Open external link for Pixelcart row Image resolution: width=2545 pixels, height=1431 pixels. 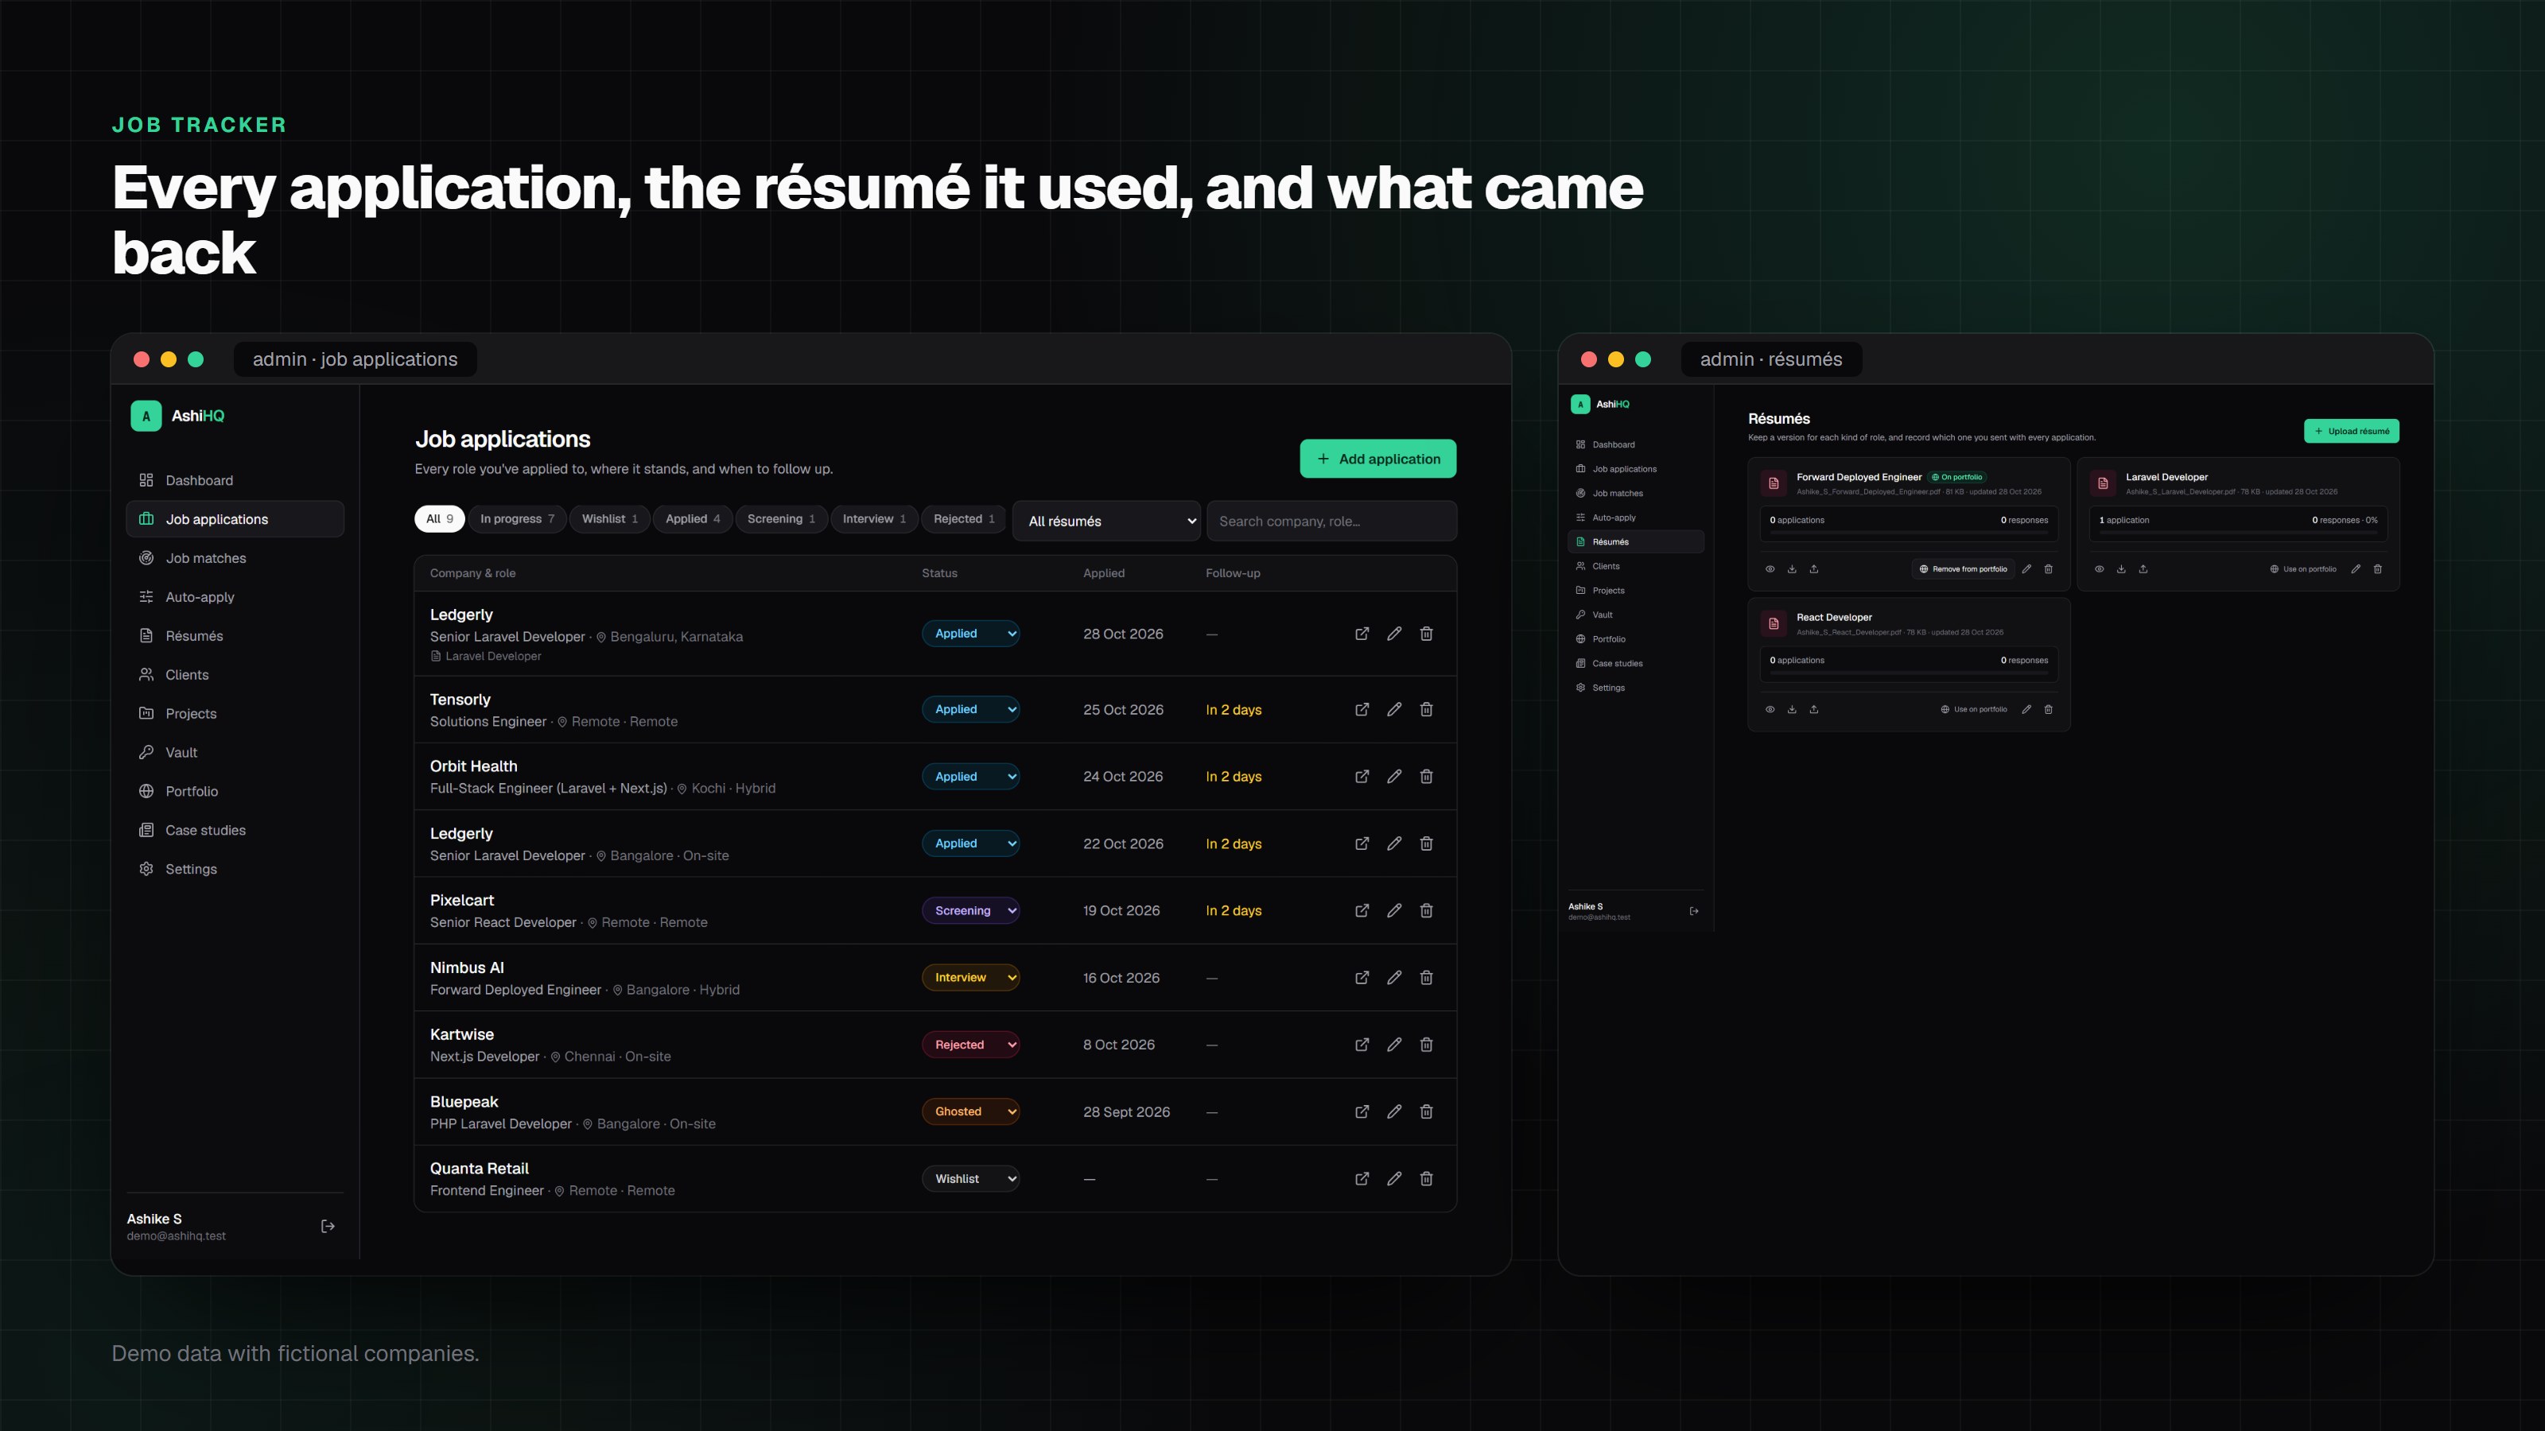click(x=1362, y=910)
